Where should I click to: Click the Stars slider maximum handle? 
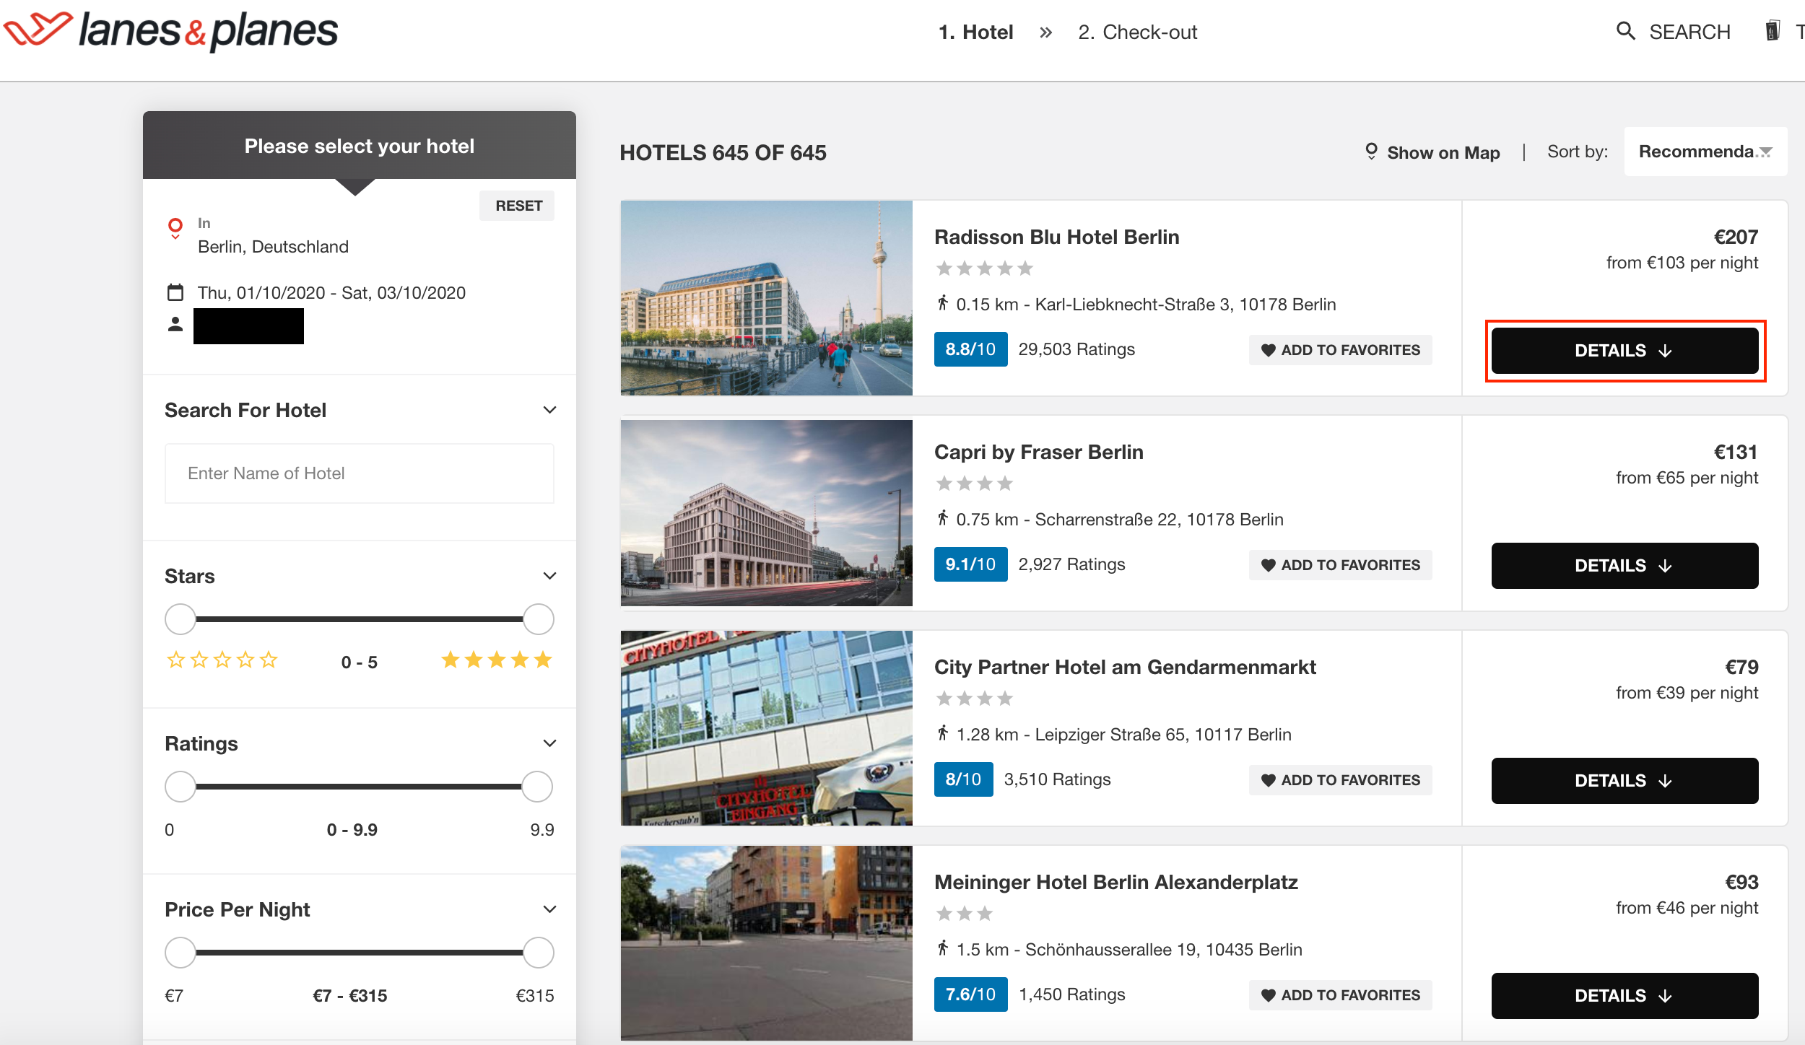[x=539, y=619]
